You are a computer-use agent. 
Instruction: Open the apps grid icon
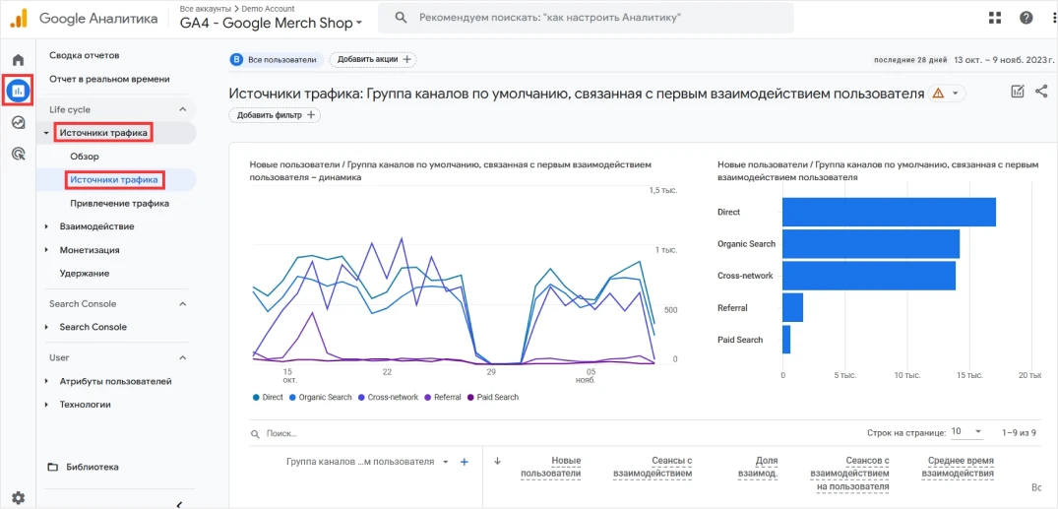pos(995,19)
